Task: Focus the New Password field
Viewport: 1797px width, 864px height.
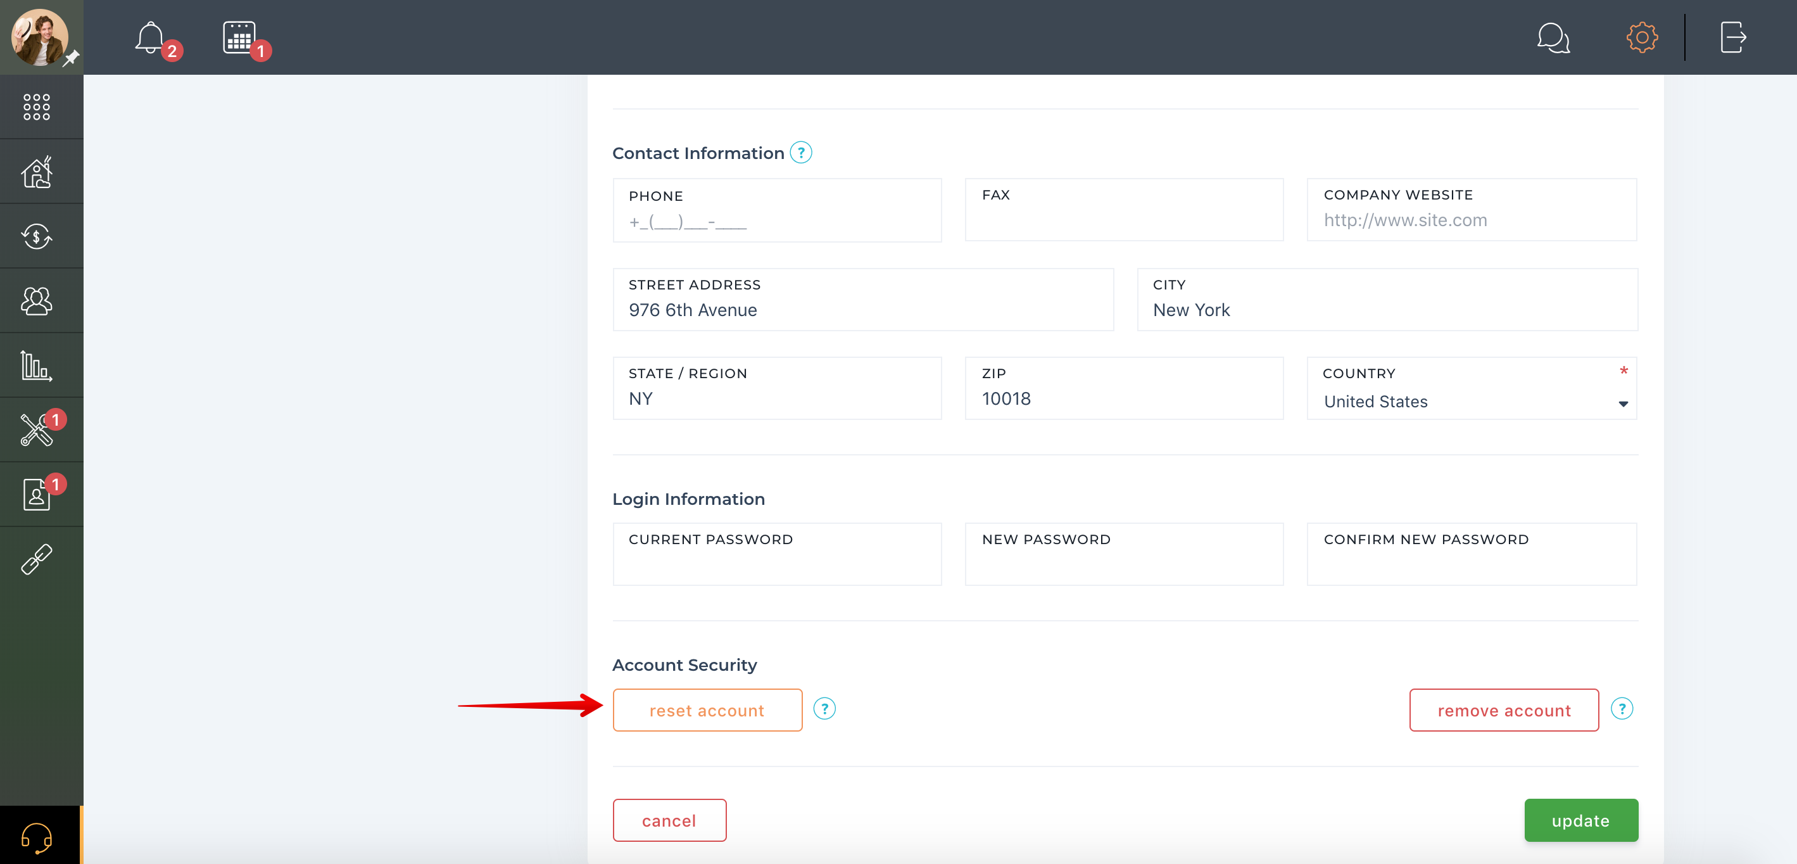Action: tap(1124, 555)
